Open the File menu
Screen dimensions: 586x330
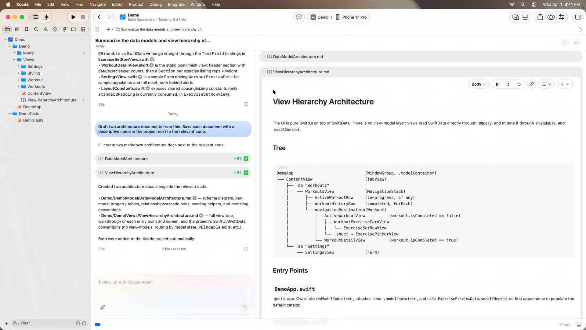point(38,4)
